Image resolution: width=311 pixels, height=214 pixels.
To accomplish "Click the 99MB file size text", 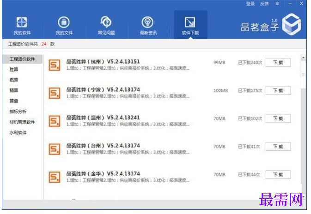I will tap(220, 63).
